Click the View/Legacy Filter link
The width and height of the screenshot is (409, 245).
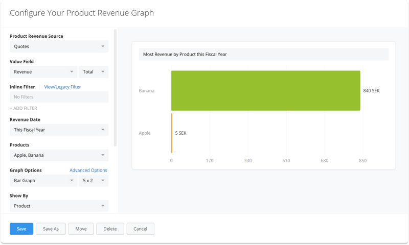point(62,87)
